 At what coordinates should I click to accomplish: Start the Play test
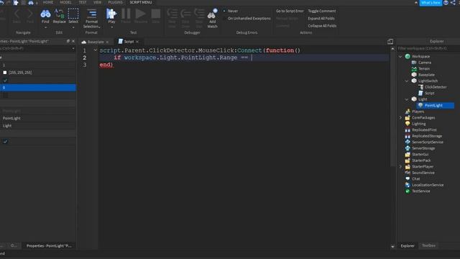coord(111,16)
